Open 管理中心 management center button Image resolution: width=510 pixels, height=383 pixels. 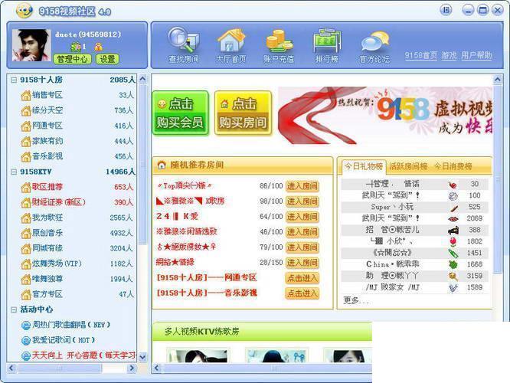[x=72, y=59]
